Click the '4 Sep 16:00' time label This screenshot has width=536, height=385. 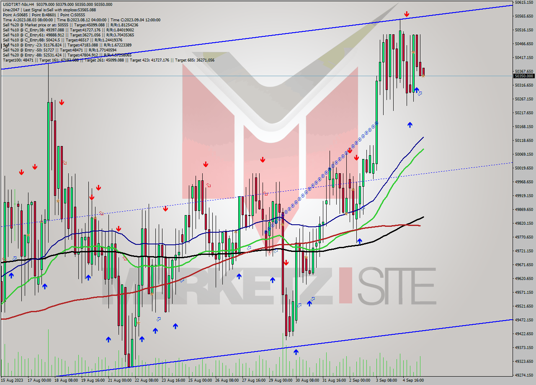click(414, 381)
